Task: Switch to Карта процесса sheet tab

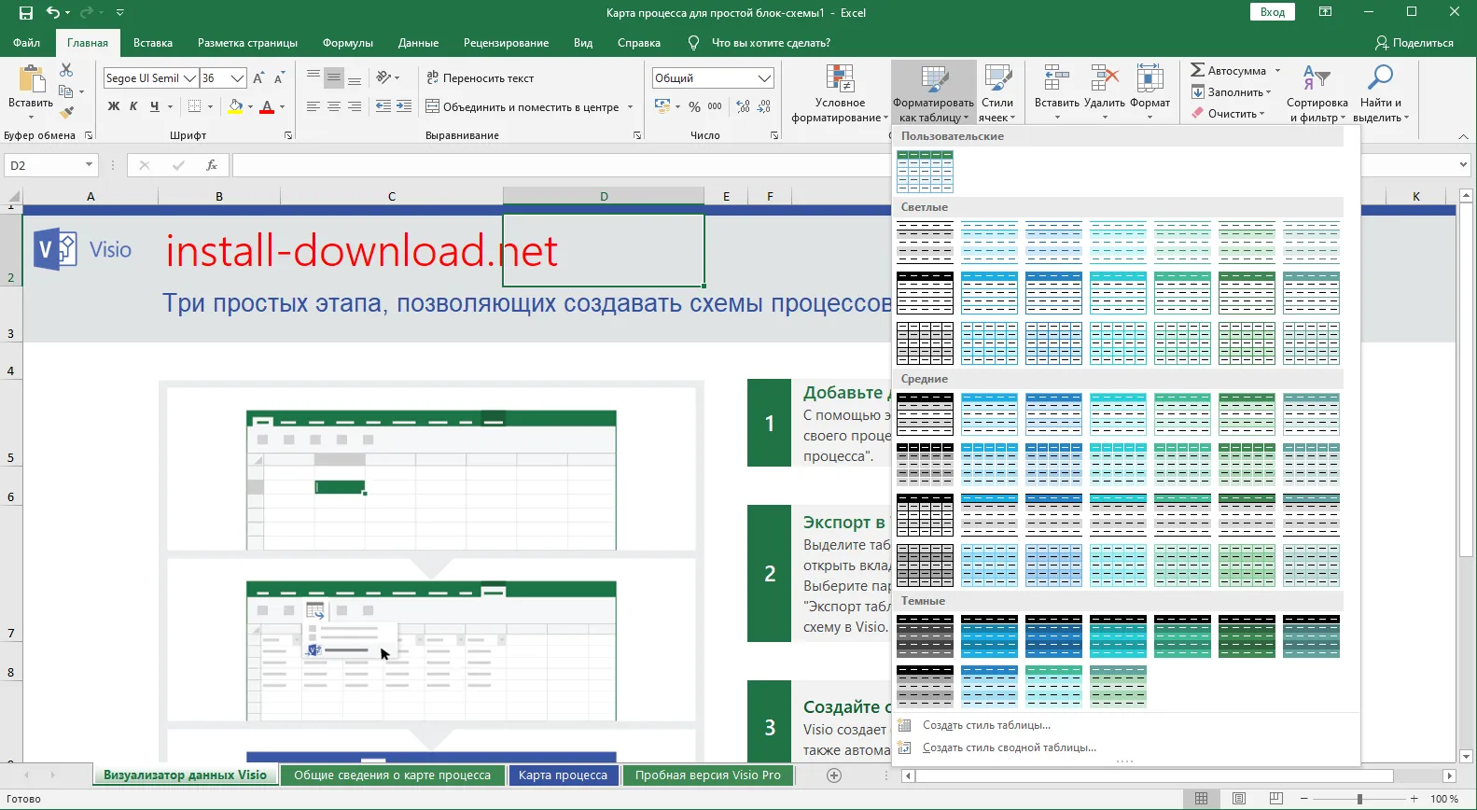Action: [563, 775]
